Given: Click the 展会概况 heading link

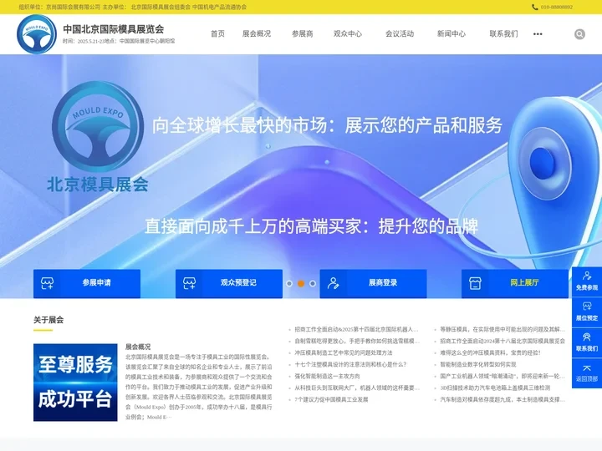Looking at the screenshot, I should click(138, 347).
